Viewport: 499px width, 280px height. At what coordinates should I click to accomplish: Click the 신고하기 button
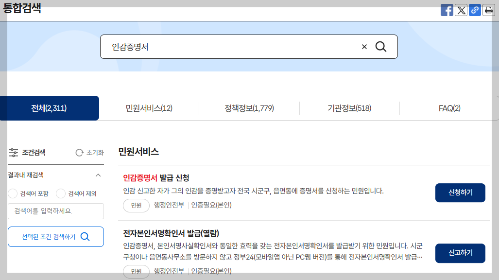tap(460, 253)
